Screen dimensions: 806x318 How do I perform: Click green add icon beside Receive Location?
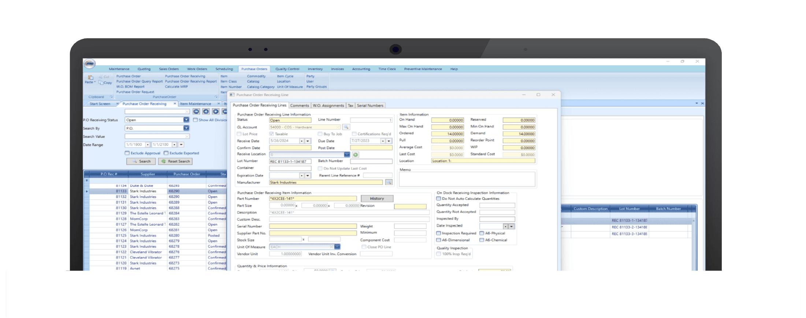pyautogui.click(x=355, y=155)
